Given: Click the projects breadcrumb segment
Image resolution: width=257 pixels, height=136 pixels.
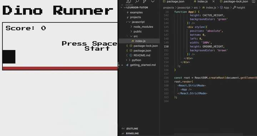Looking at the screenshot, I should pos(168,7).
